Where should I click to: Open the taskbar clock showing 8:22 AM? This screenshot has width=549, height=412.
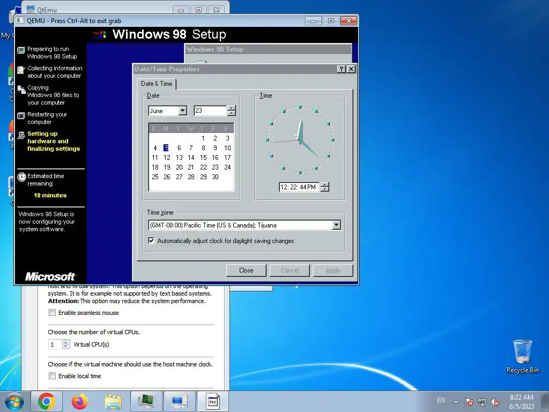(x=522, y=402)
